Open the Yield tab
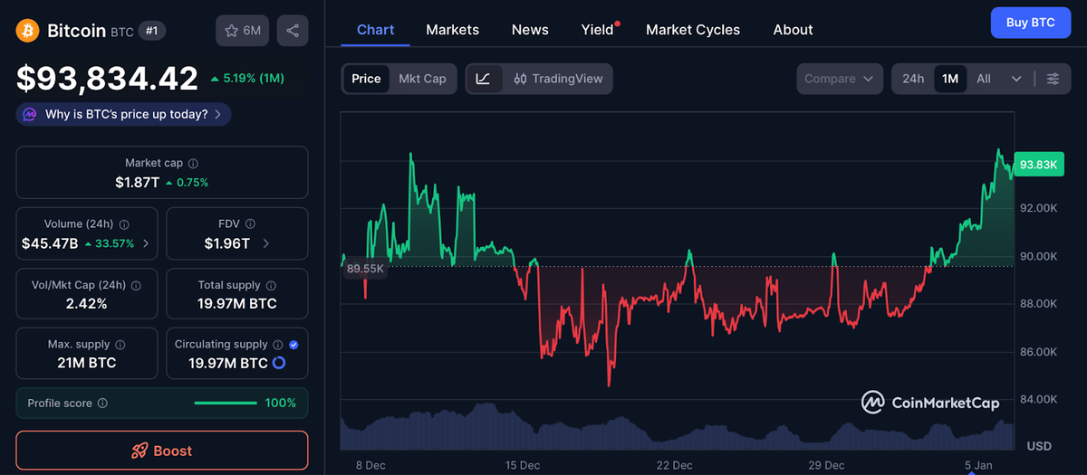This screenshot has width=1087, height=475. (598, 30)
